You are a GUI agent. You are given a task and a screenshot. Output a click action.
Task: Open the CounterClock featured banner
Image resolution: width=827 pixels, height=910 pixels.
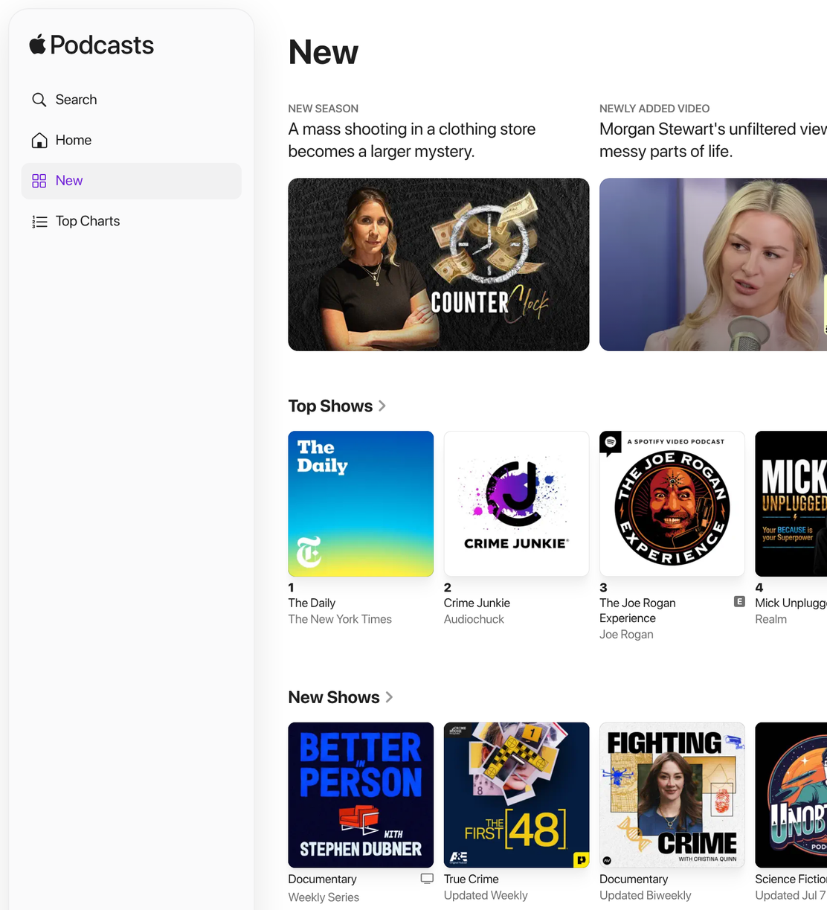(439, 264)
